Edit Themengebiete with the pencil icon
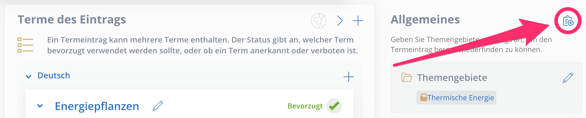586x118 pixels. click(x=568, y=78)
